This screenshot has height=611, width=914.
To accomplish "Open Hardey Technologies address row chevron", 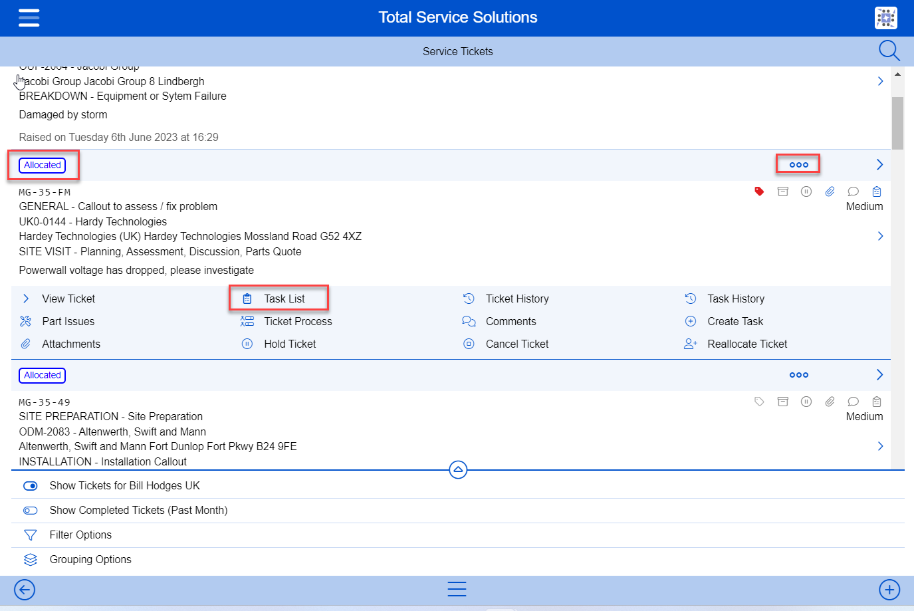I will click(x=880, y=236).
